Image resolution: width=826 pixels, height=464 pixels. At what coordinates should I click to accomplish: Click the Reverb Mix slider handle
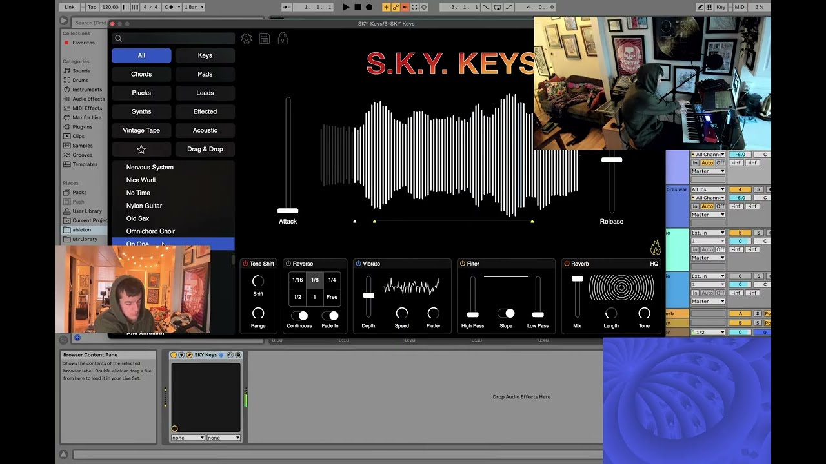click(x=578, y=279)
